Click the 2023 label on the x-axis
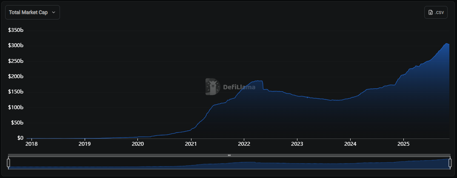This screenshot has height=178, width=457. [297, 144]
